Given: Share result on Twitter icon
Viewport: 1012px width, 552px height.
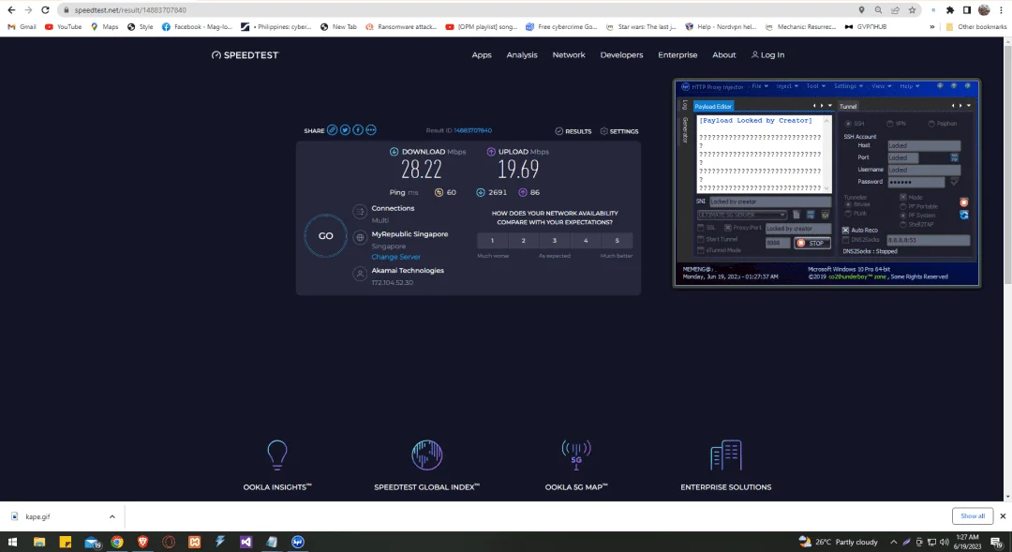Looking at the screenshot, I should pos(345,129).
